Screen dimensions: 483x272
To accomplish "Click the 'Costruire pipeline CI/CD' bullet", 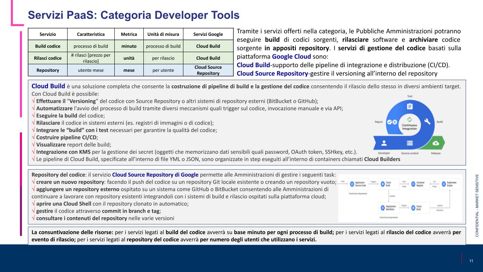I will 65,137.
